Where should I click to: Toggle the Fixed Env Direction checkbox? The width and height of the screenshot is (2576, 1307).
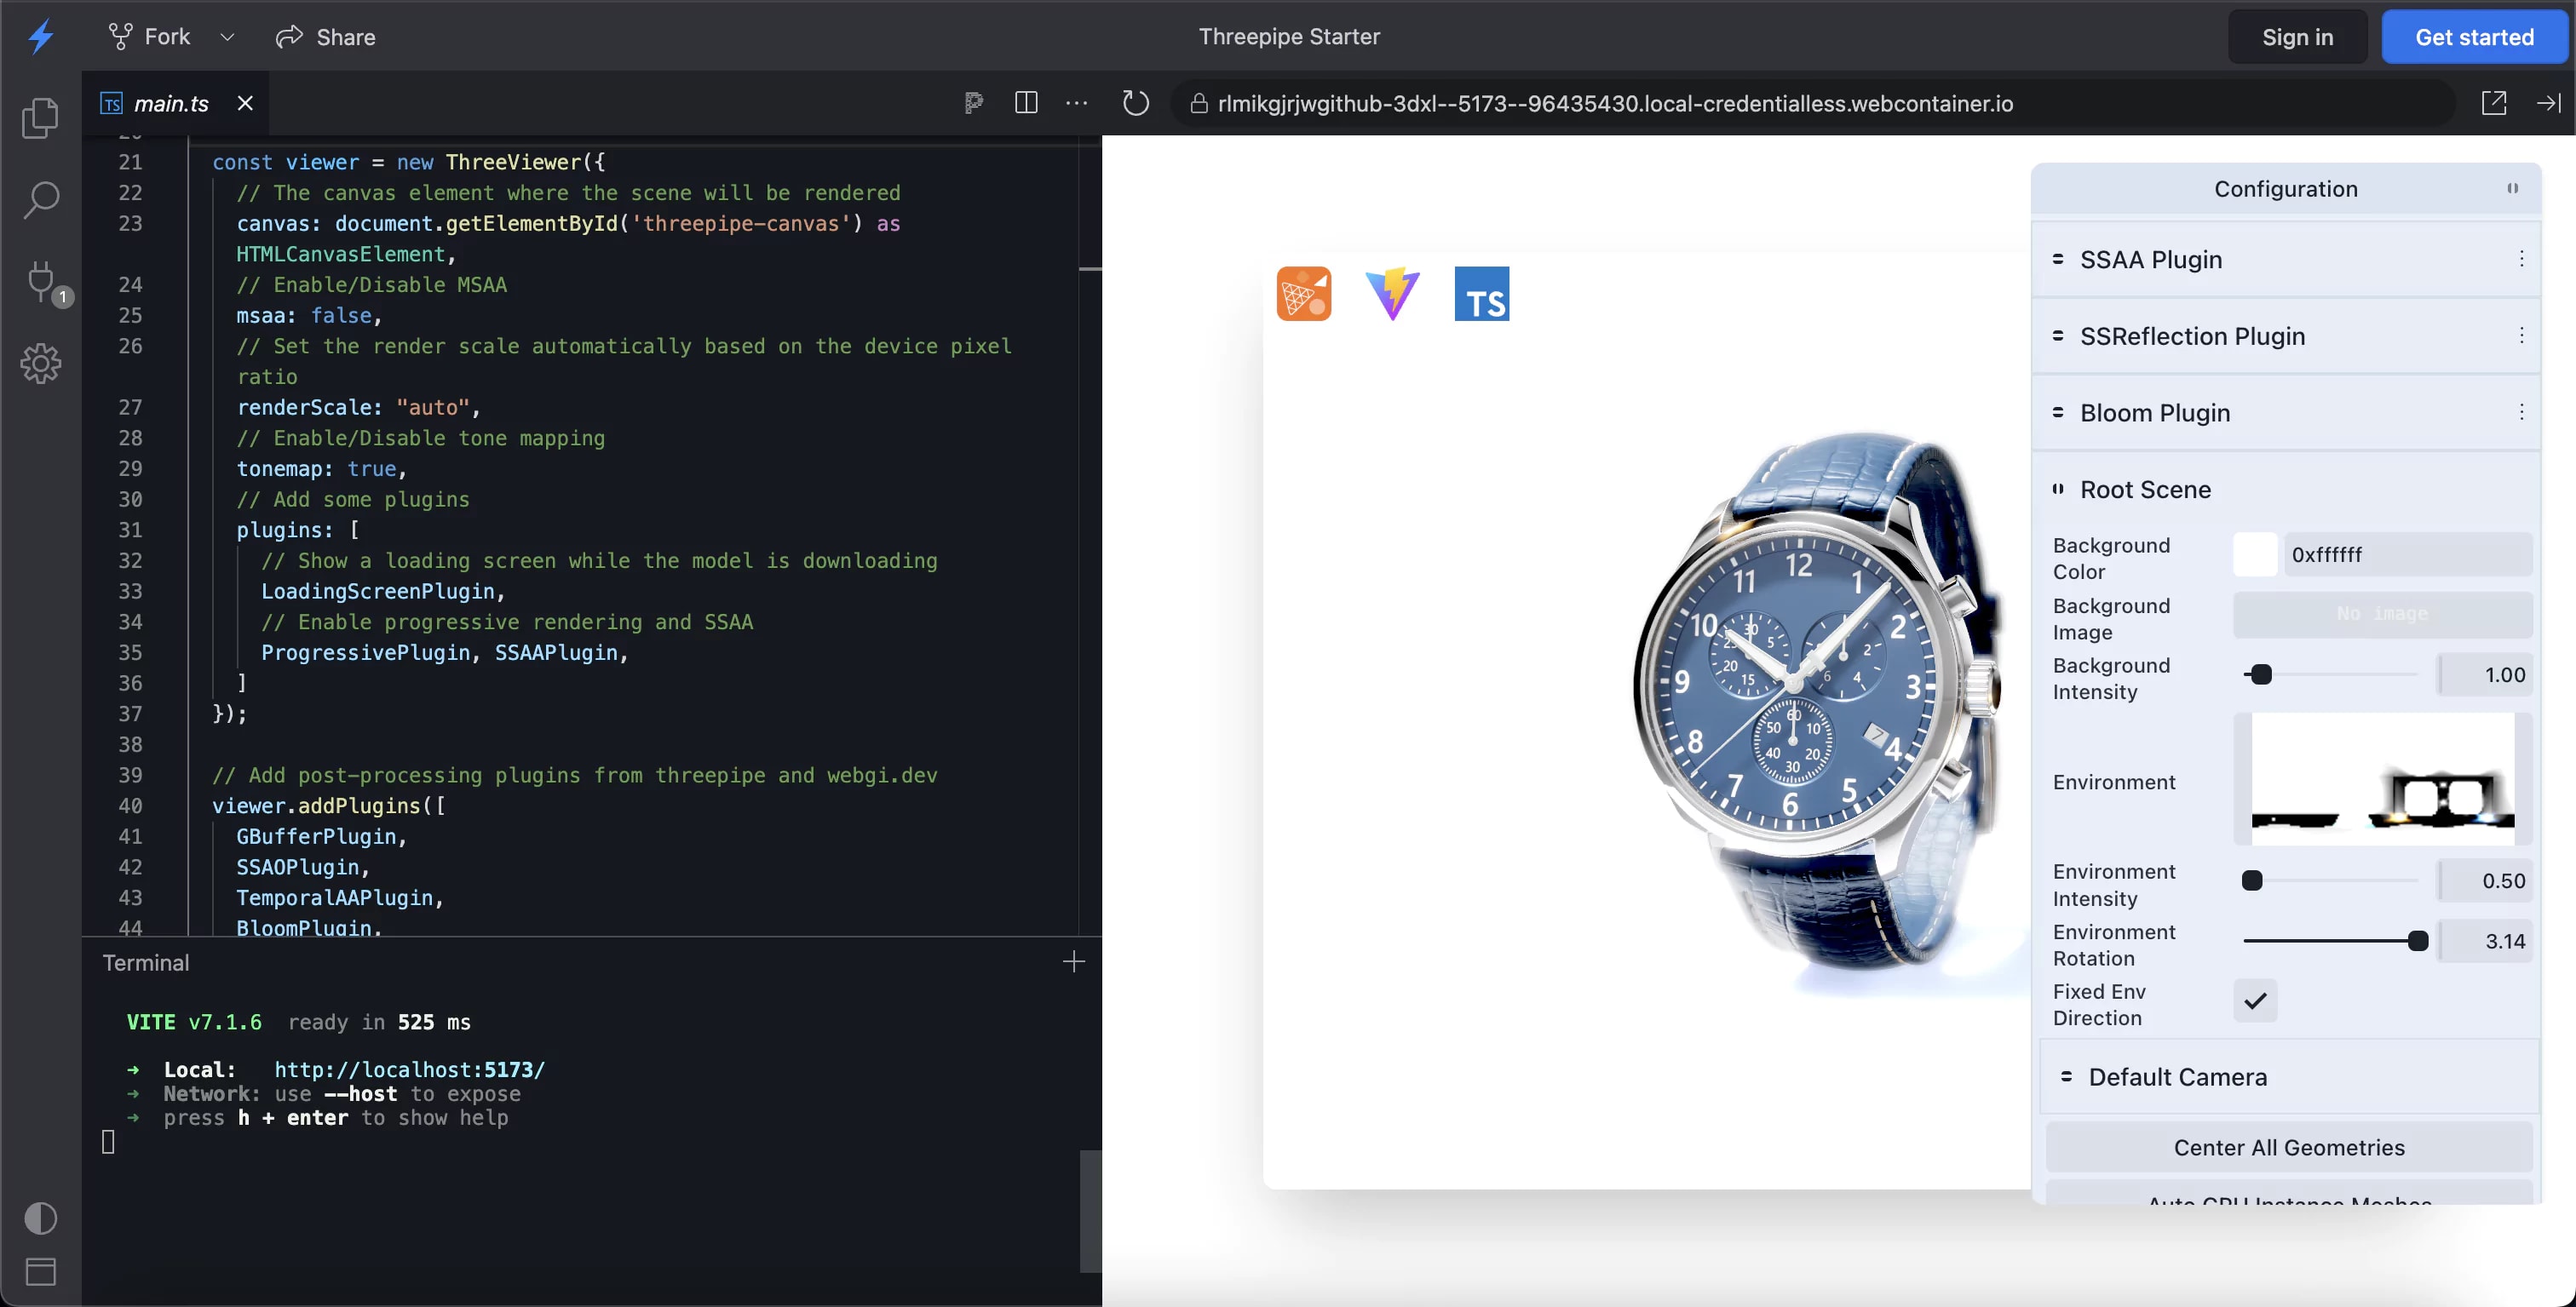pyautogui.click(x=2255, y=1001)
